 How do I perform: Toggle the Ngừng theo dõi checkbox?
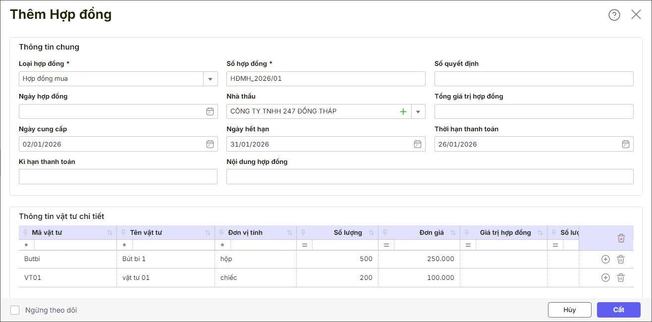click(15, 310)
